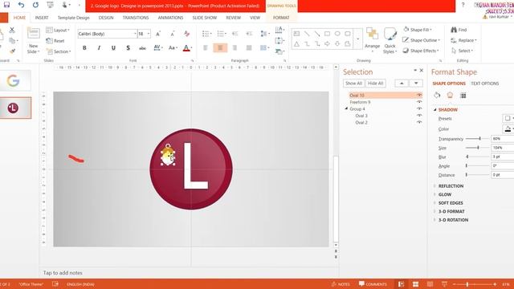This screenshot has height=289, width=514.
Task: Click the Cut scissors icon
Action: coord(12,31)
